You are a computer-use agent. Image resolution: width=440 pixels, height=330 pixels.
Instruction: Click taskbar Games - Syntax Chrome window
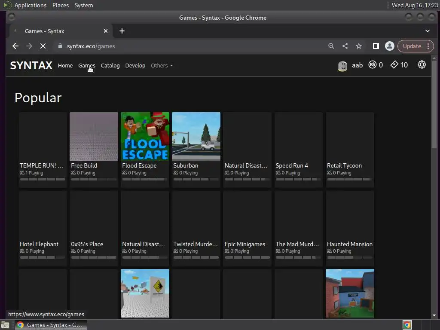[51, 325]
